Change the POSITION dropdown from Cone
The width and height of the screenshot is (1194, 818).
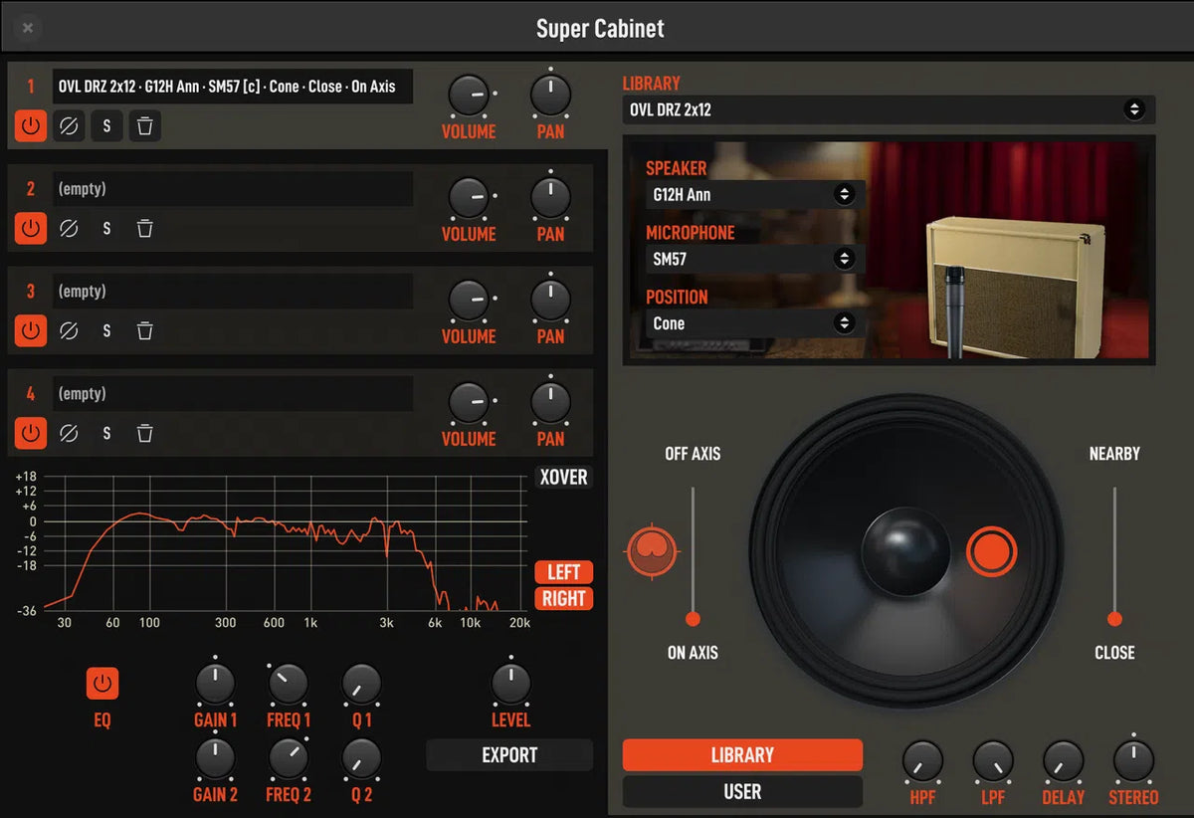[x=753, y=322]
